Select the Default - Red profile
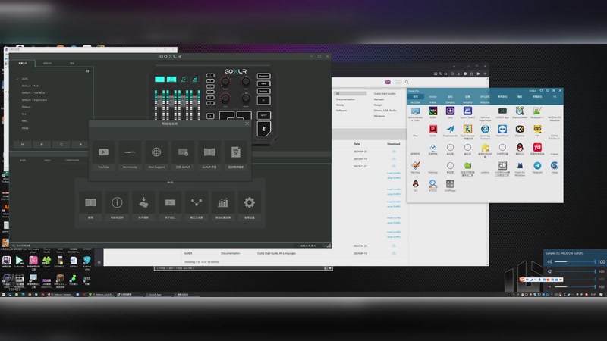 point(30,86)
